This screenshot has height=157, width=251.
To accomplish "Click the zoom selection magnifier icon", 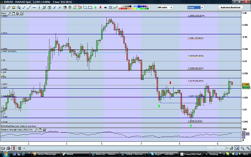I will (x=237, y=148).
